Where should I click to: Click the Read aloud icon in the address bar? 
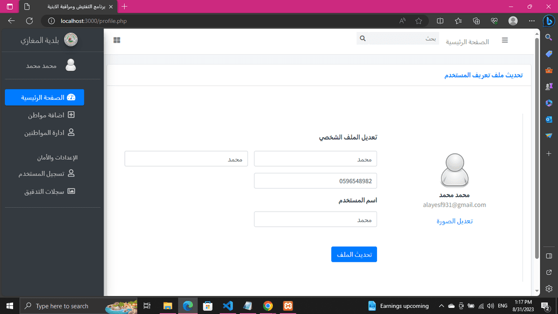coord(402,21)
